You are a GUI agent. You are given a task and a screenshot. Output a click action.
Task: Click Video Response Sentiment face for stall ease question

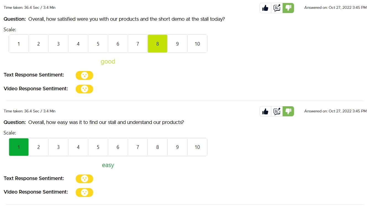click(84, 192)
